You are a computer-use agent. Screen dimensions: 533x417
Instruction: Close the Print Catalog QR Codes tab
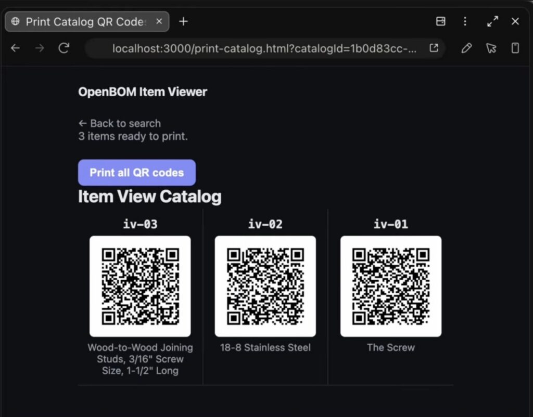pyautogui.click(x=159, y=21)
